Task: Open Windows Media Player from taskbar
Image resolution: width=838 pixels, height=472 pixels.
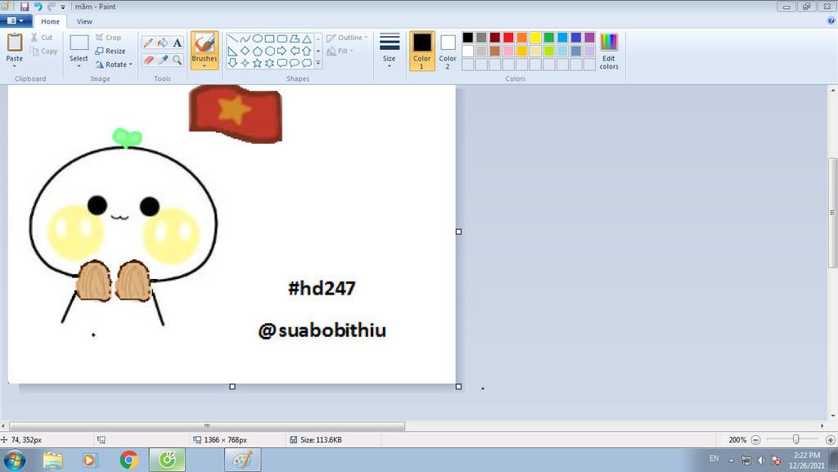Action: point(90,460)
